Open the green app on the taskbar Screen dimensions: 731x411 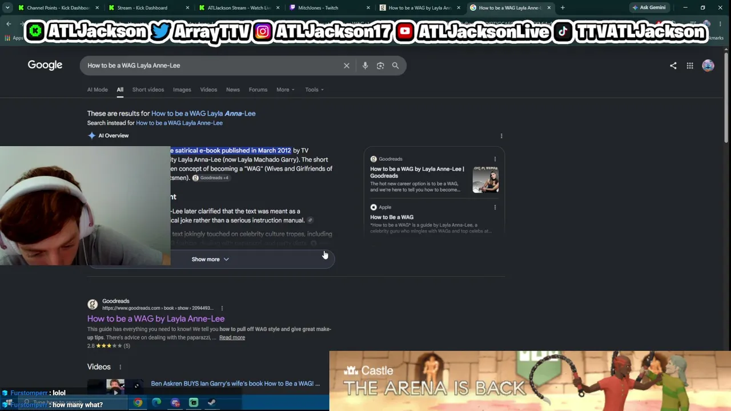(194, 402)
